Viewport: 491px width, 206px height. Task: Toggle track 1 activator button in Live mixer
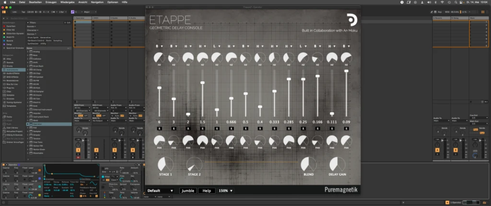coord(78,150)
